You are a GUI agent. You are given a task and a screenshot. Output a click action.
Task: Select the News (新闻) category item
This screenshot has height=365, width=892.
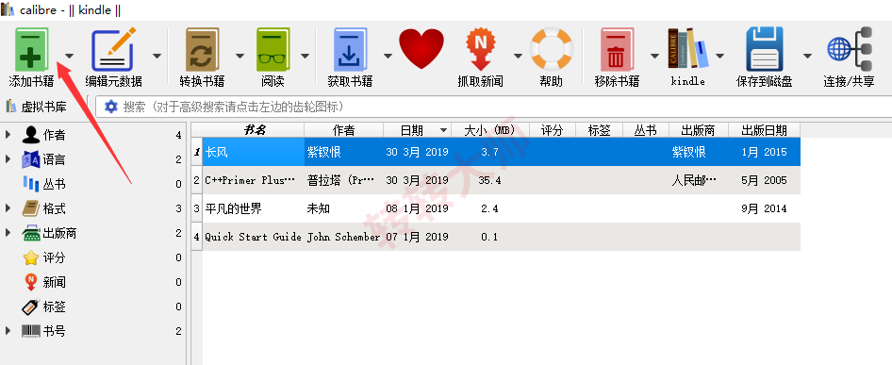[54, 282]
